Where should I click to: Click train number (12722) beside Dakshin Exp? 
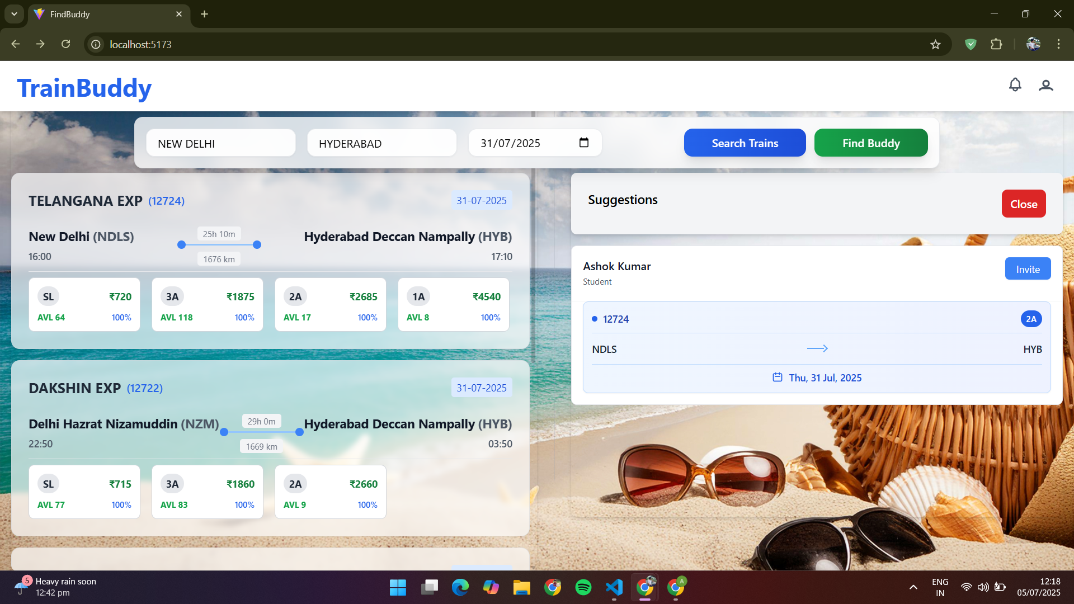145,388
